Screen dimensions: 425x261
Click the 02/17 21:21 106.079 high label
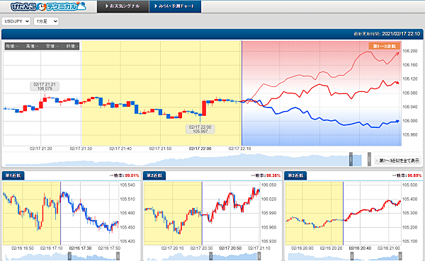[x=45, y=86]
